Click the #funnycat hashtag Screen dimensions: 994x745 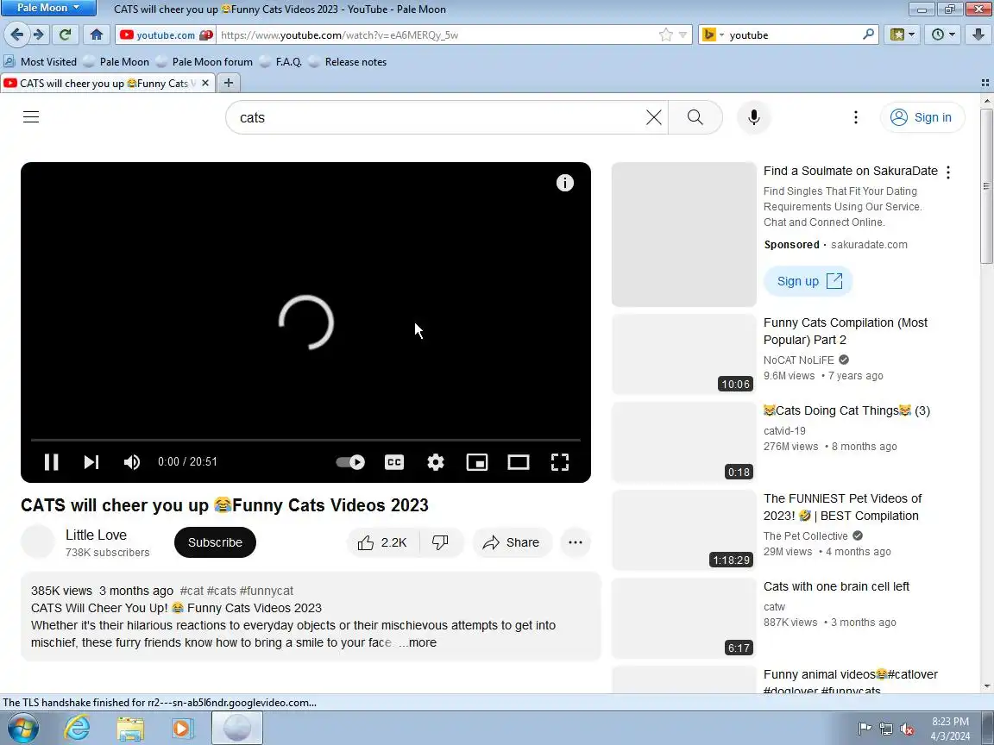coord(267,591)
